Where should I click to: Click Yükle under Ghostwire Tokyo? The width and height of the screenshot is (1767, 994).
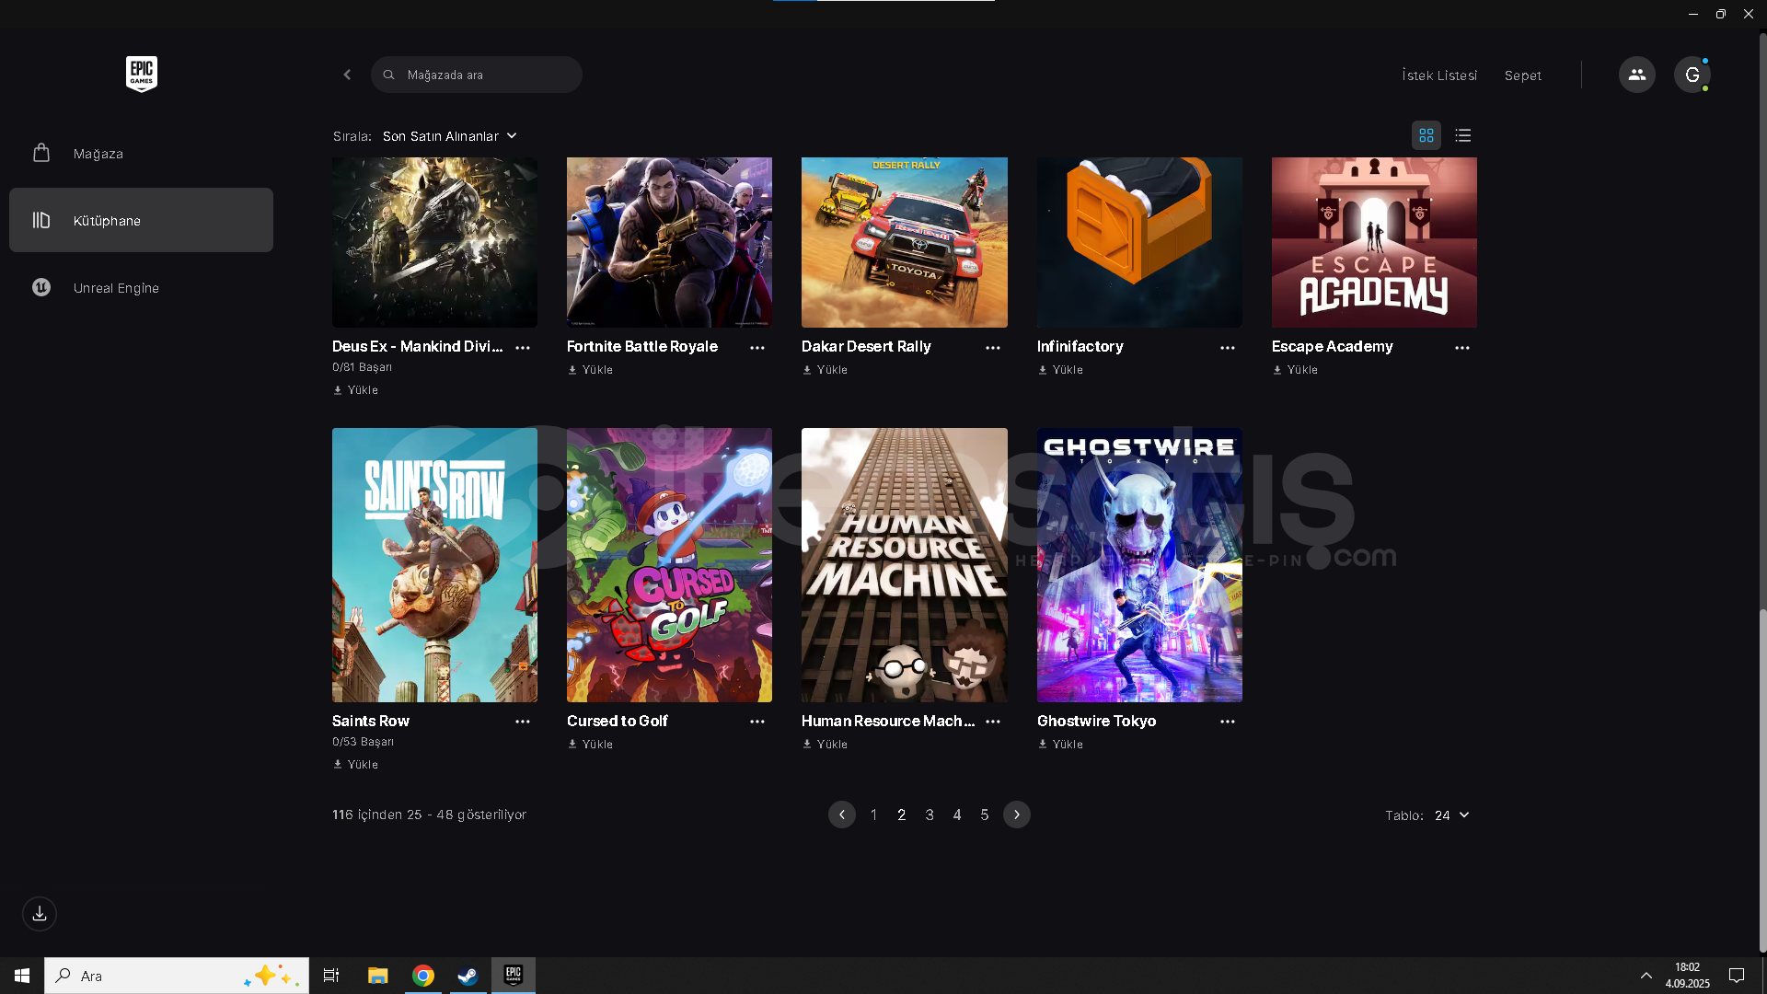(x=1060, y=745)
